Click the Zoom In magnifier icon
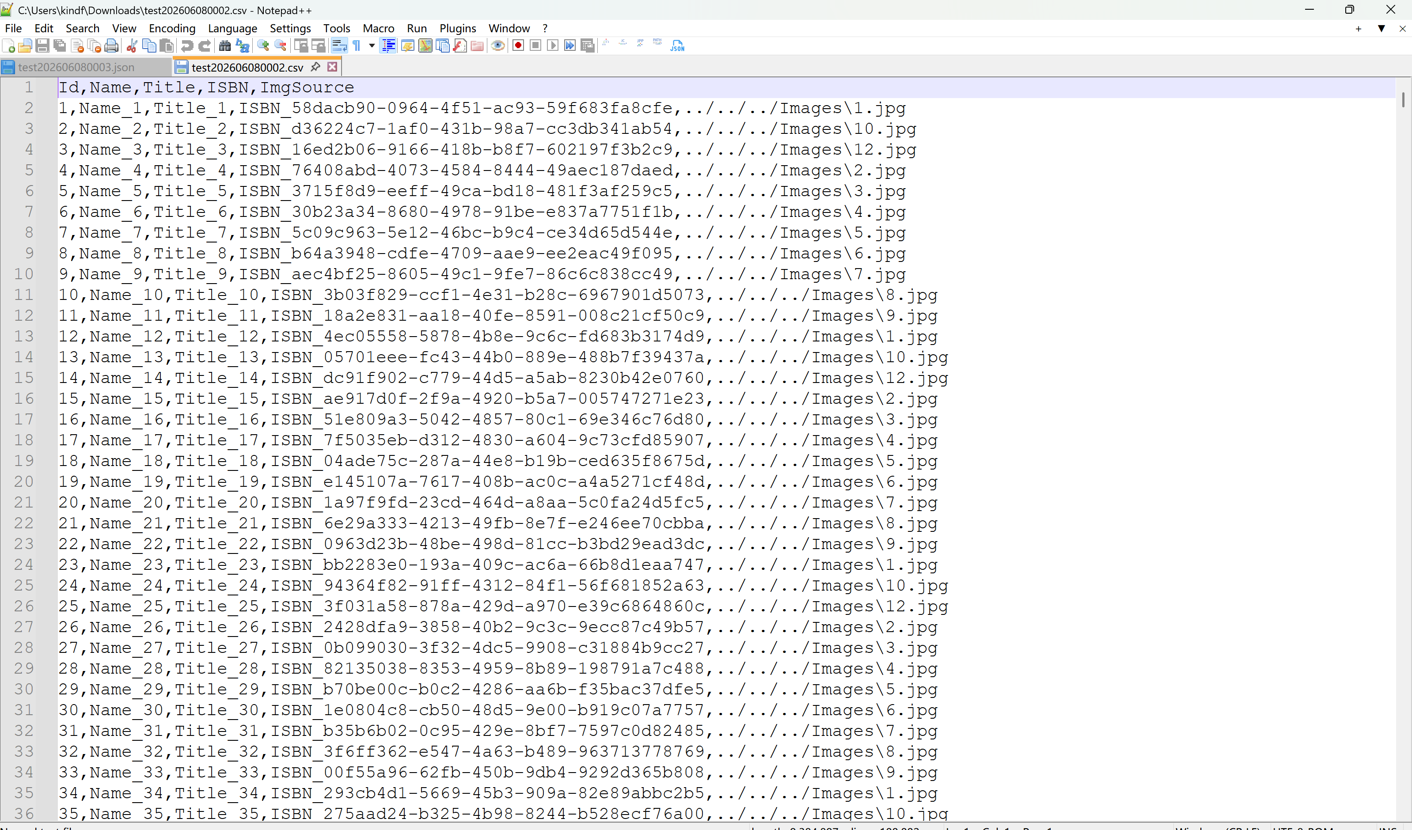 (263, 46)
